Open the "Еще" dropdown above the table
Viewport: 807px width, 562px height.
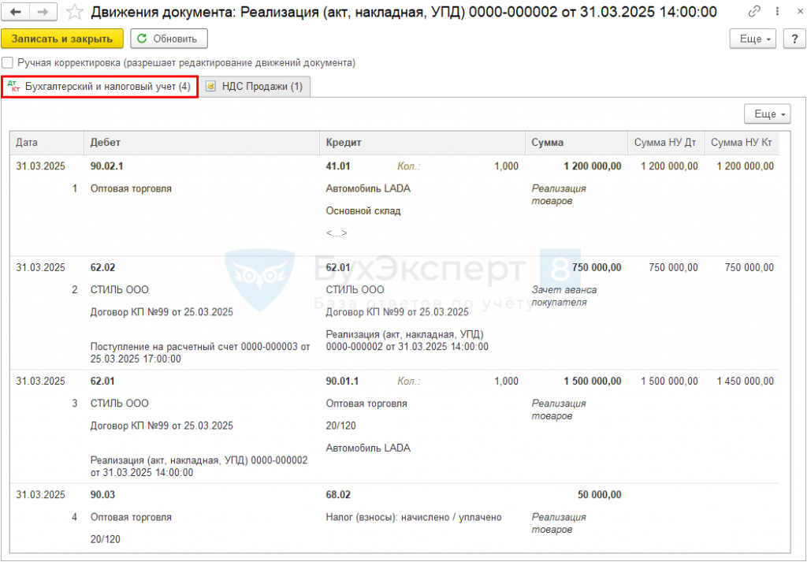[x=767, y=114]
